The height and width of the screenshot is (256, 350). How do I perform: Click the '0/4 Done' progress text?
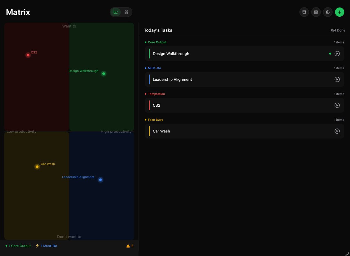(338, 30)
